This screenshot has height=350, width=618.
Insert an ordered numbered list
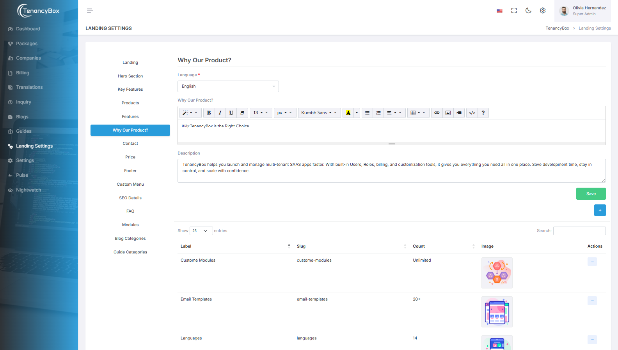[378, 113]
